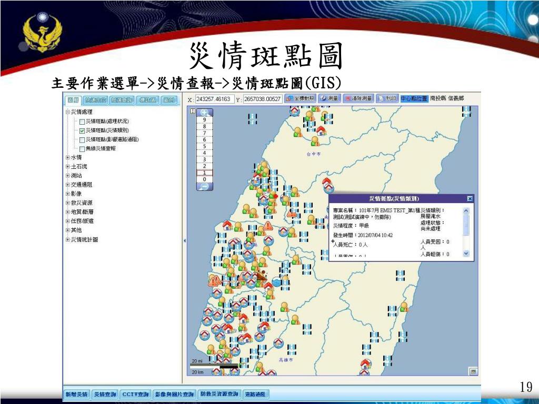Expand the 其他 tree node
Image resolution: width=539 pixels, height=404 pixels.
point(68,230)
